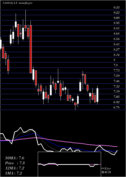Viewport: 126px width, 177px height.
Task: Click the 5MA : 7.2 readout
Action: 14,173
